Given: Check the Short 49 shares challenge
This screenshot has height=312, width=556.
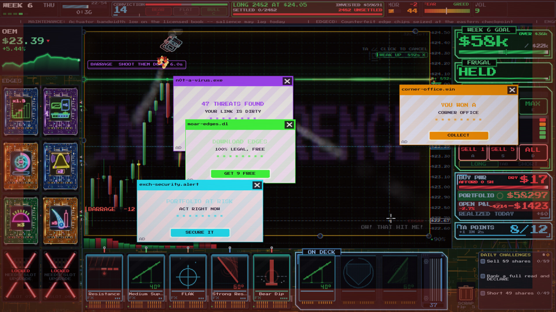Looking at the screenshot, I should tap(483, 293).
